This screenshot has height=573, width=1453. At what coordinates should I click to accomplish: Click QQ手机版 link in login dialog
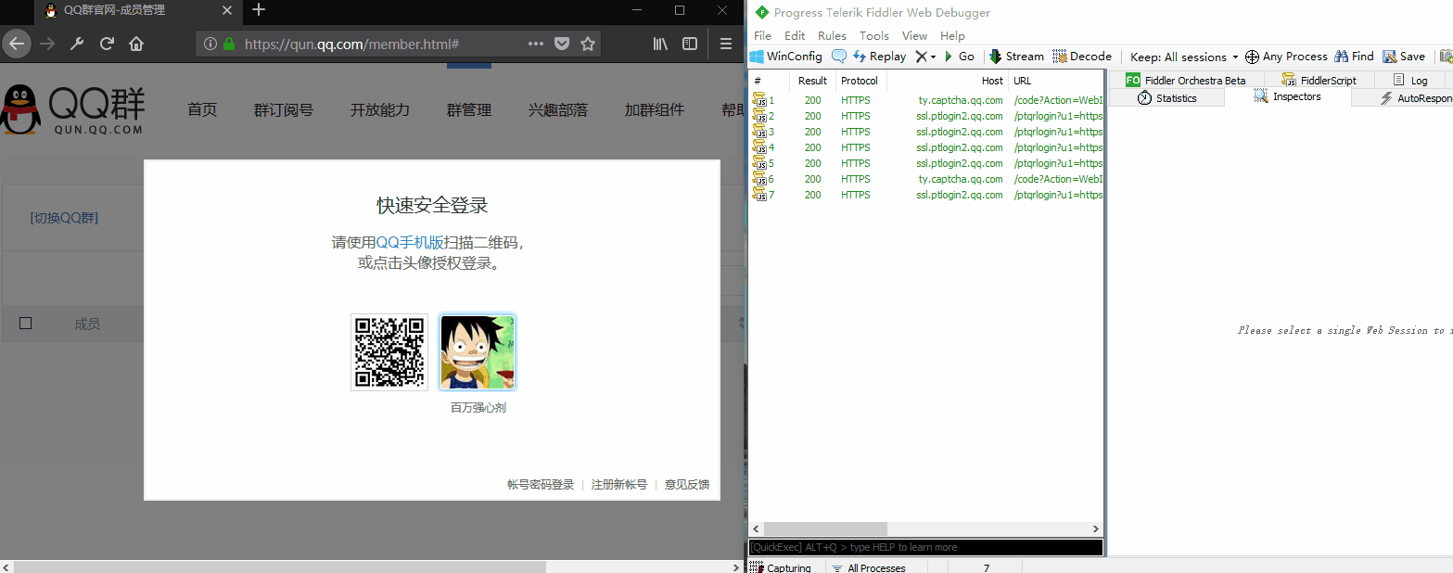[409, 242]
